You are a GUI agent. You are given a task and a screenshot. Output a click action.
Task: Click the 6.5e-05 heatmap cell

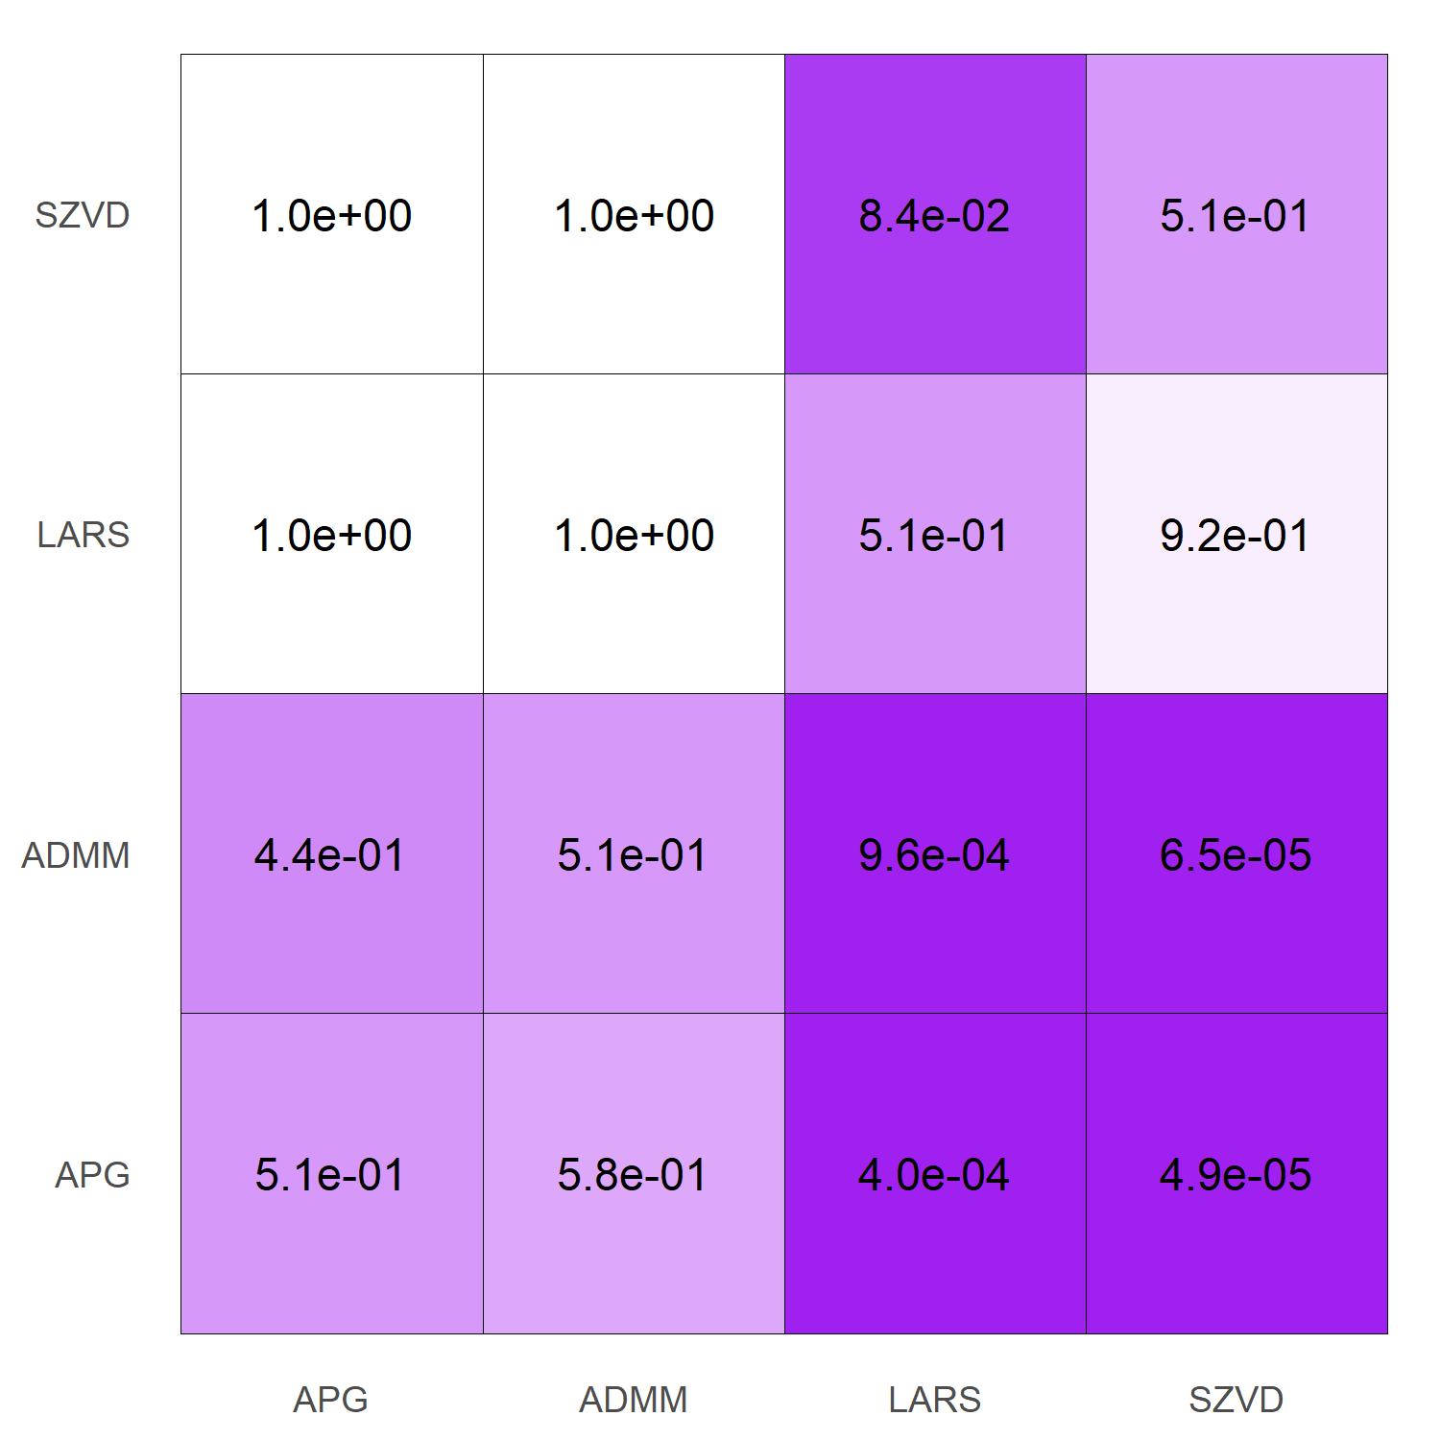(1236, 854)
